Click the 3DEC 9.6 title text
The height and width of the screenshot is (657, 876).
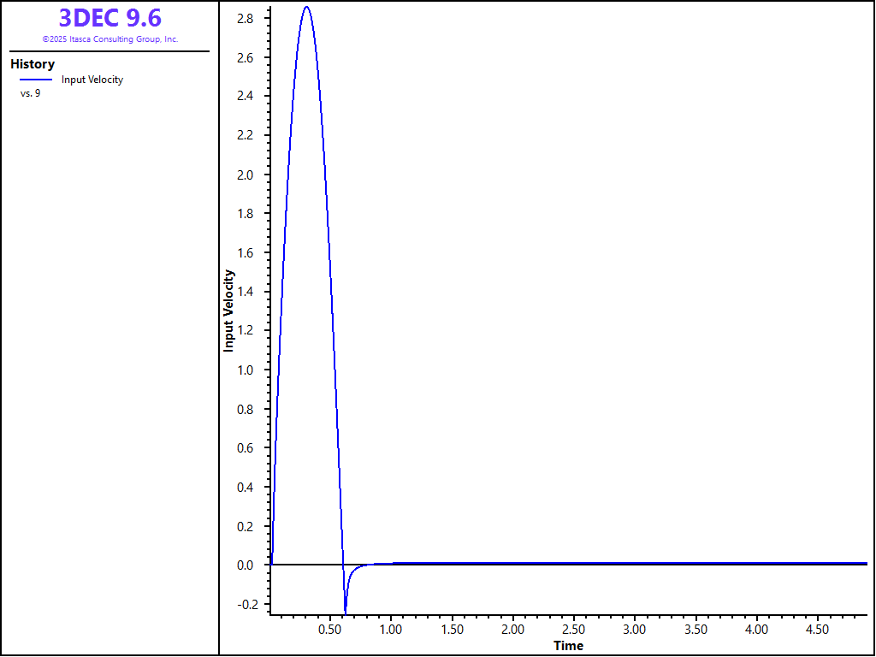109,18
